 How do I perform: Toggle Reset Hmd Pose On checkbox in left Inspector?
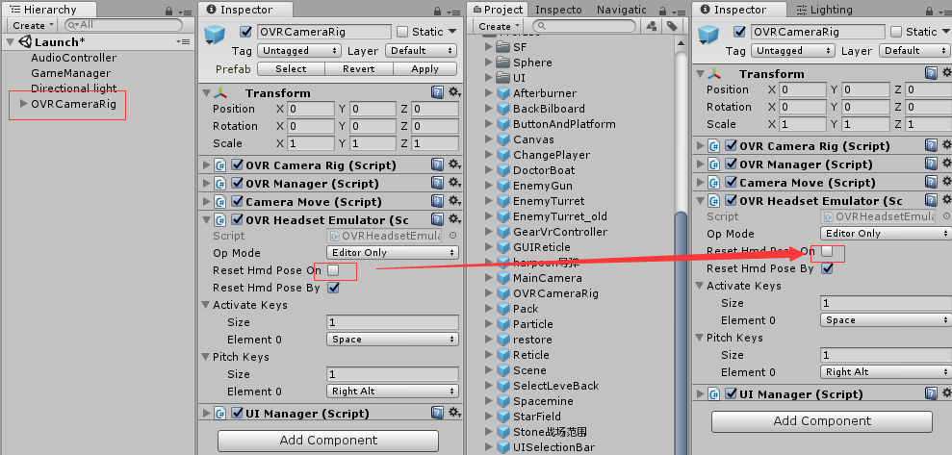click(333, 270)
